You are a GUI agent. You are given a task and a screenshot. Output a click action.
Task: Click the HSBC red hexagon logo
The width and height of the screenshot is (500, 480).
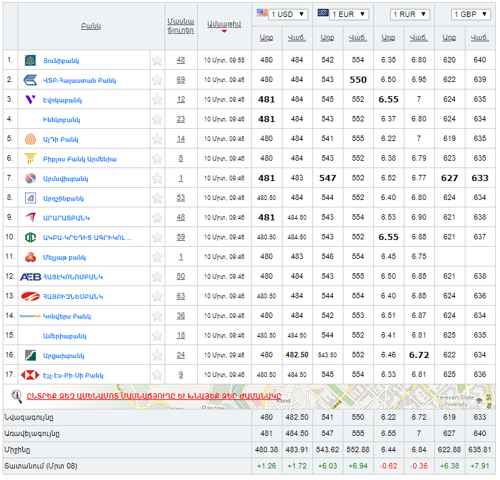click(x=30, y=375)
